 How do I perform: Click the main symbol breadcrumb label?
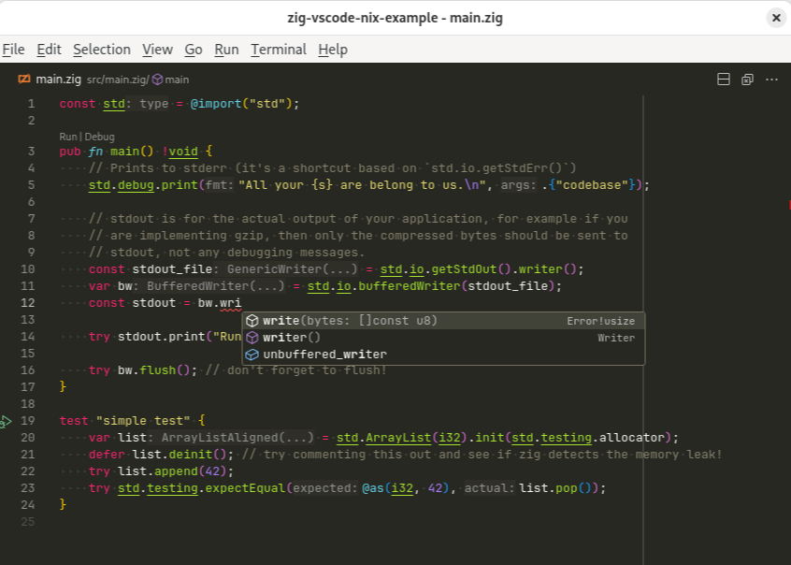(177, 80)
